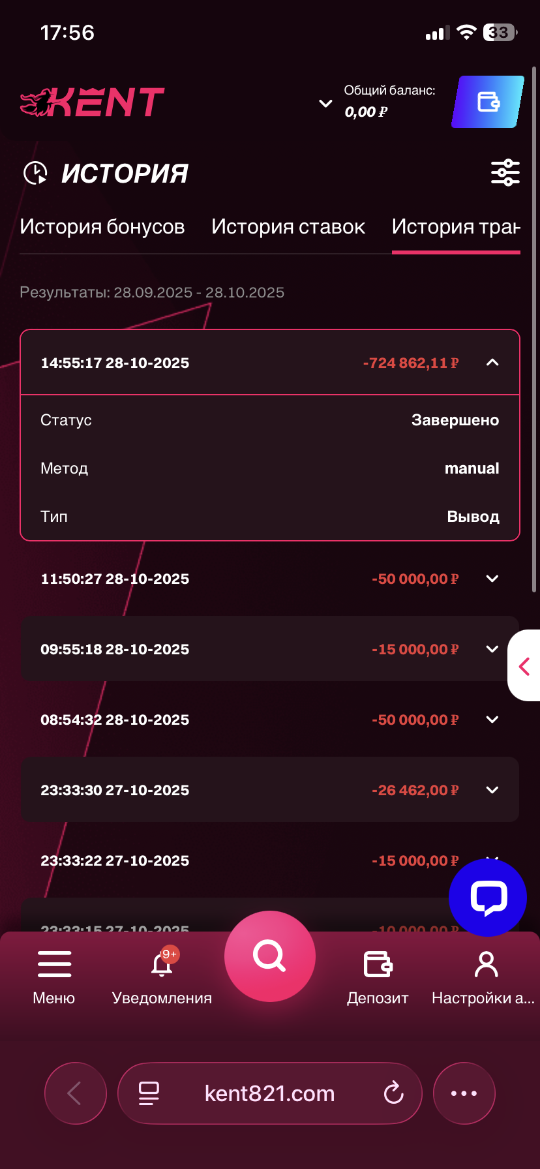Open the Меню hamburger icon
This screenshot has height=1169, width=540.
(x=54, y=964)
